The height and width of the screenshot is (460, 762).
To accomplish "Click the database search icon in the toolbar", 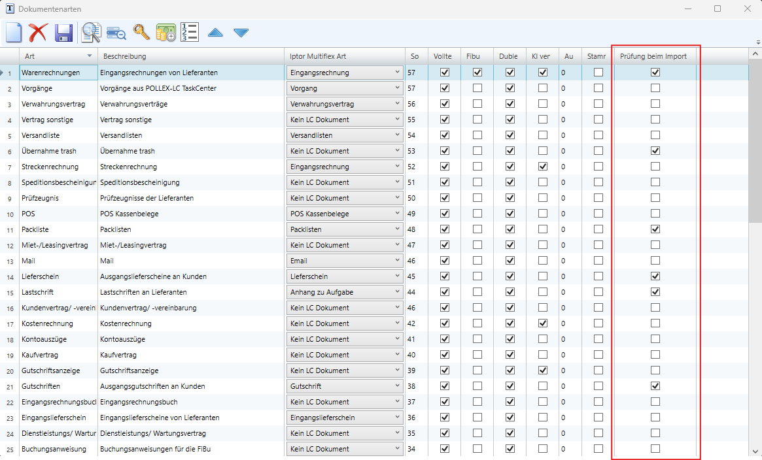I will click(x=116, y=33).
